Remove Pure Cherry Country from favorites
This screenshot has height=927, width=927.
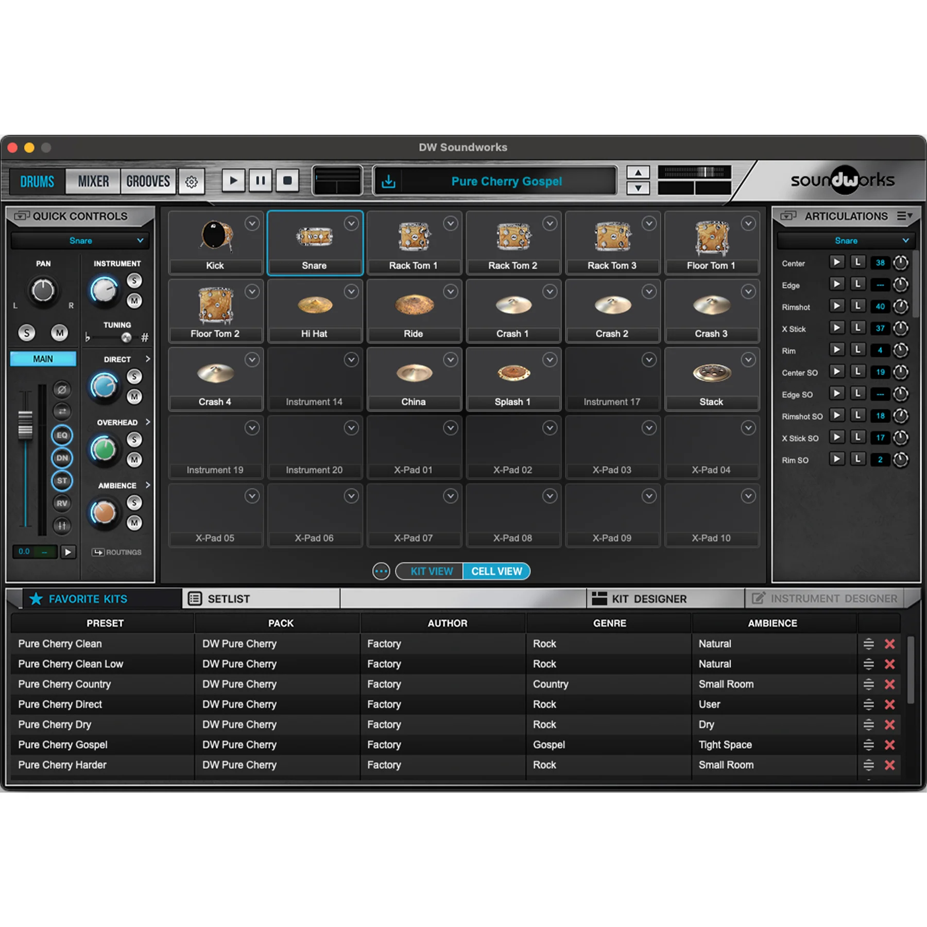(889, 684)
